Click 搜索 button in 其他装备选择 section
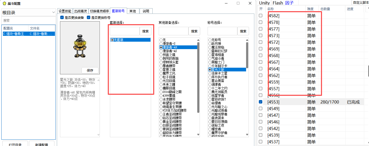The height and width of the screenshot is (146, 369). pos(194,31)
